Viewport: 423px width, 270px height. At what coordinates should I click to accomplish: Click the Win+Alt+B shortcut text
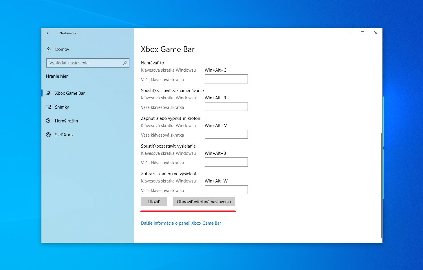[x=215, y=153]
